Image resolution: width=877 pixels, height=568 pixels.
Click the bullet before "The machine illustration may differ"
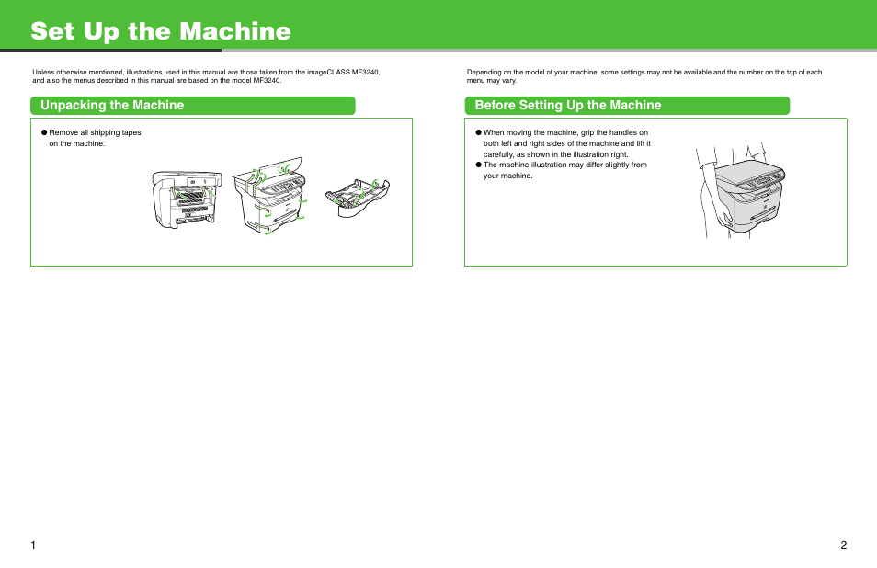coord(478,165)
